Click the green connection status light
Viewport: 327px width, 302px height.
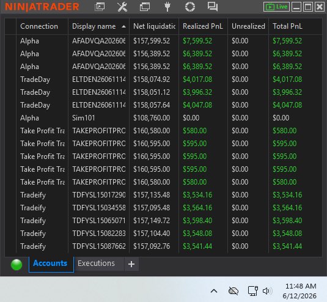[x=17, y=265]
